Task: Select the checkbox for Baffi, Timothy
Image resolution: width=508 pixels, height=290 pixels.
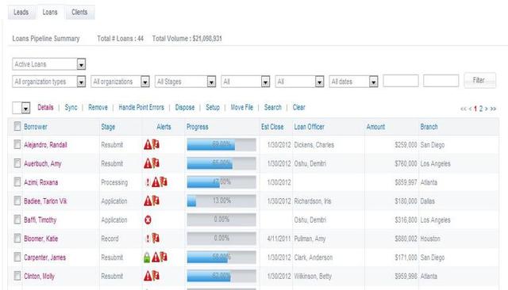Action: [x=17, y=219]
